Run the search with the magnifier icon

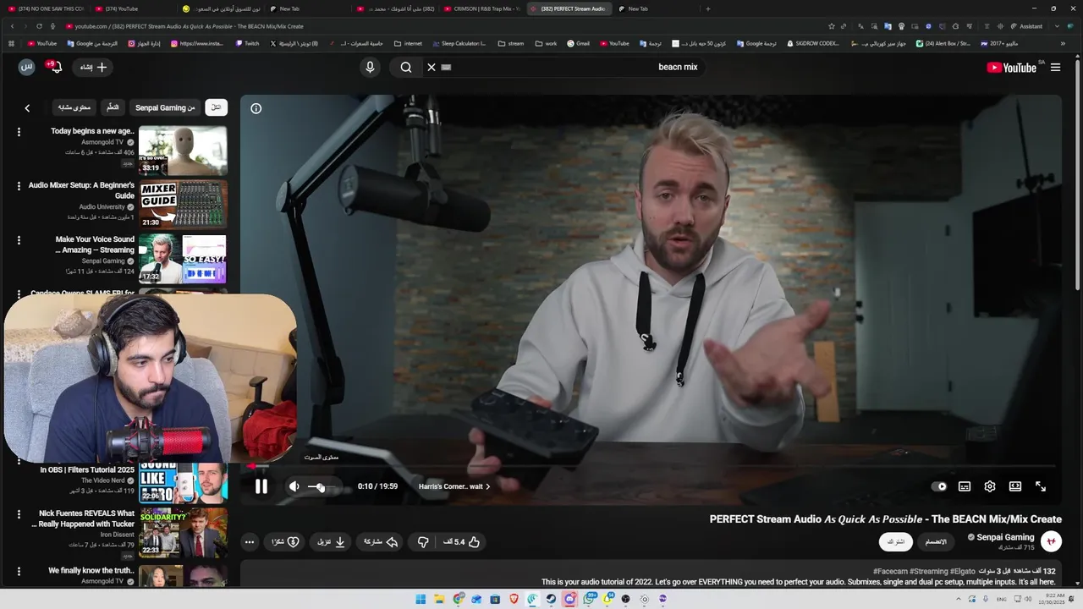pos(406,67)
